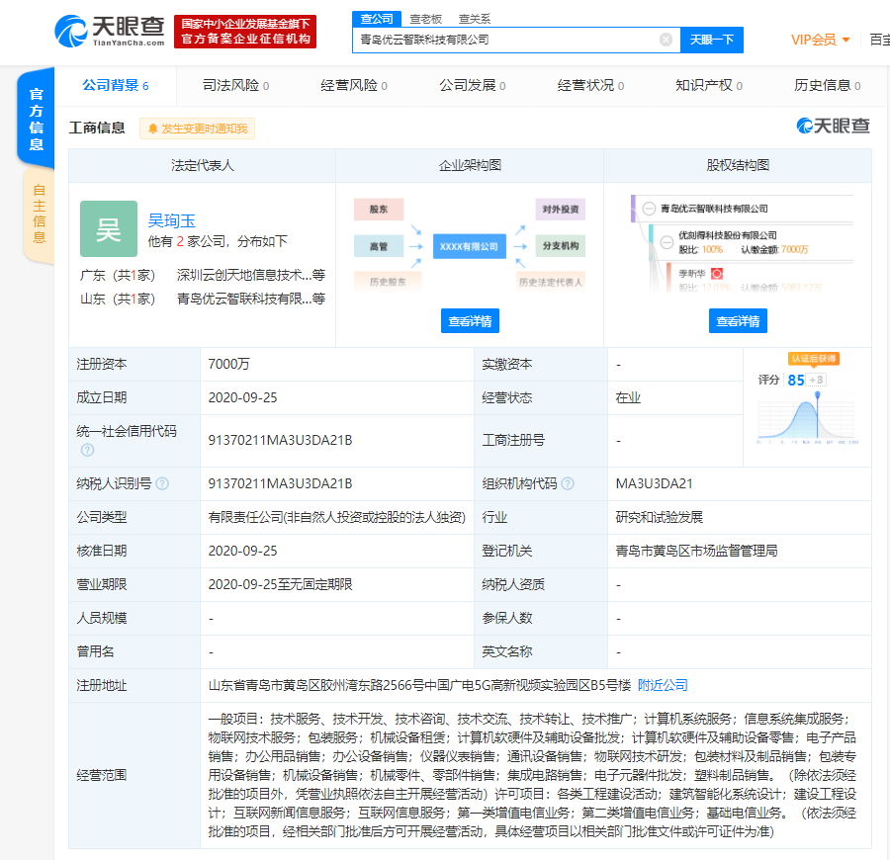The width and height of the screenshot is (890, 860).
Task: Select industry value 研究和试验发展
Action: coord(659,517)
